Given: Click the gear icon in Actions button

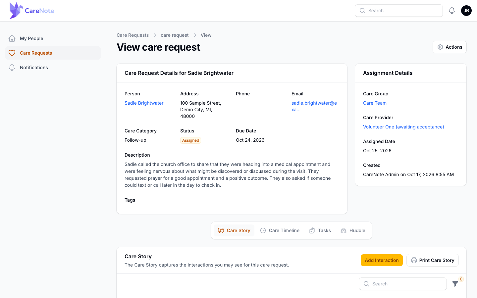Looking at the screenshot, I should 440,47.
